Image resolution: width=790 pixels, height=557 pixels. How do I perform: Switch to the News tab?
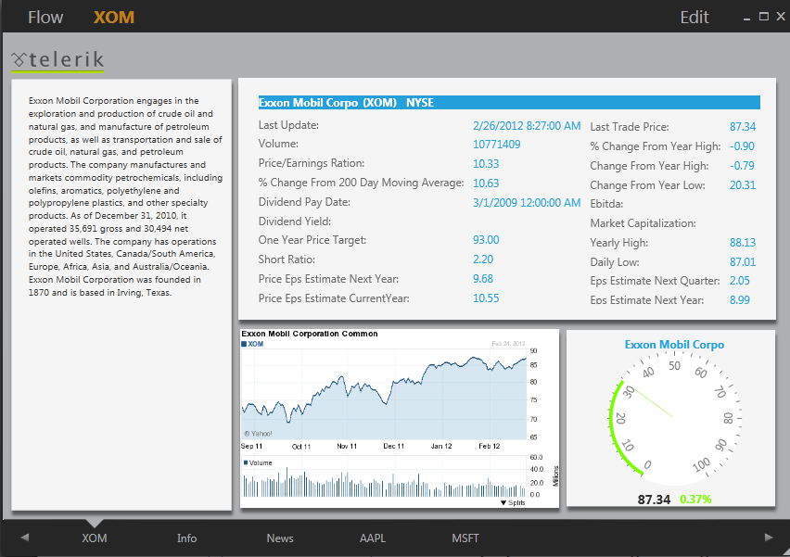point(280,538)
